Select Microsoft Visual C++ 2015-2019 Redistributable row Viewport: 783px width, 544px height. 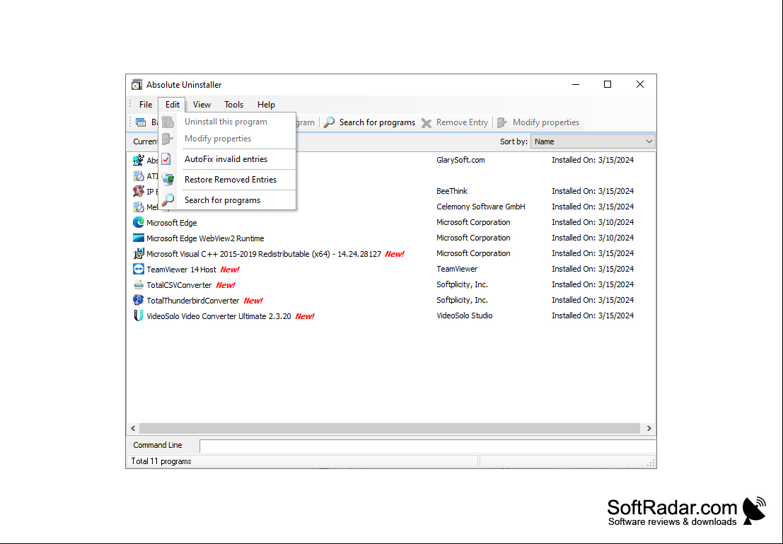click(391, 254)
